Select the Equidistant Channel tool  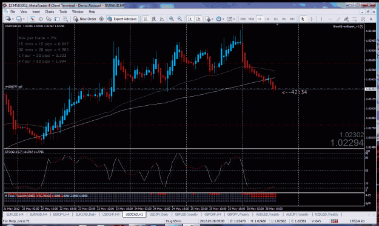[346, 19]
